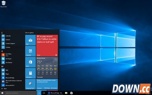This screenshot has width=152, height=95.
Task: Launch the Snipping Tool tile
Action: (30, 84)
